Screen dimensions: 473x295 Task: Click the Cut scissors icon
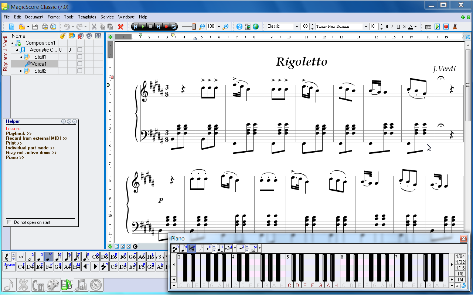click(94, 27)
